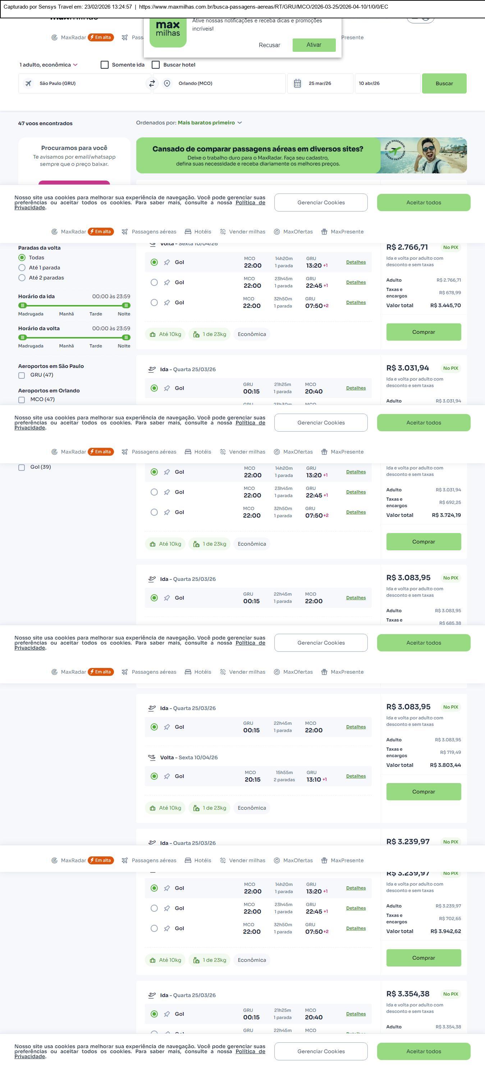Open the return date 10 abr/26 picker
This screenshot has width=485, height=1069.
click(387, 83)
